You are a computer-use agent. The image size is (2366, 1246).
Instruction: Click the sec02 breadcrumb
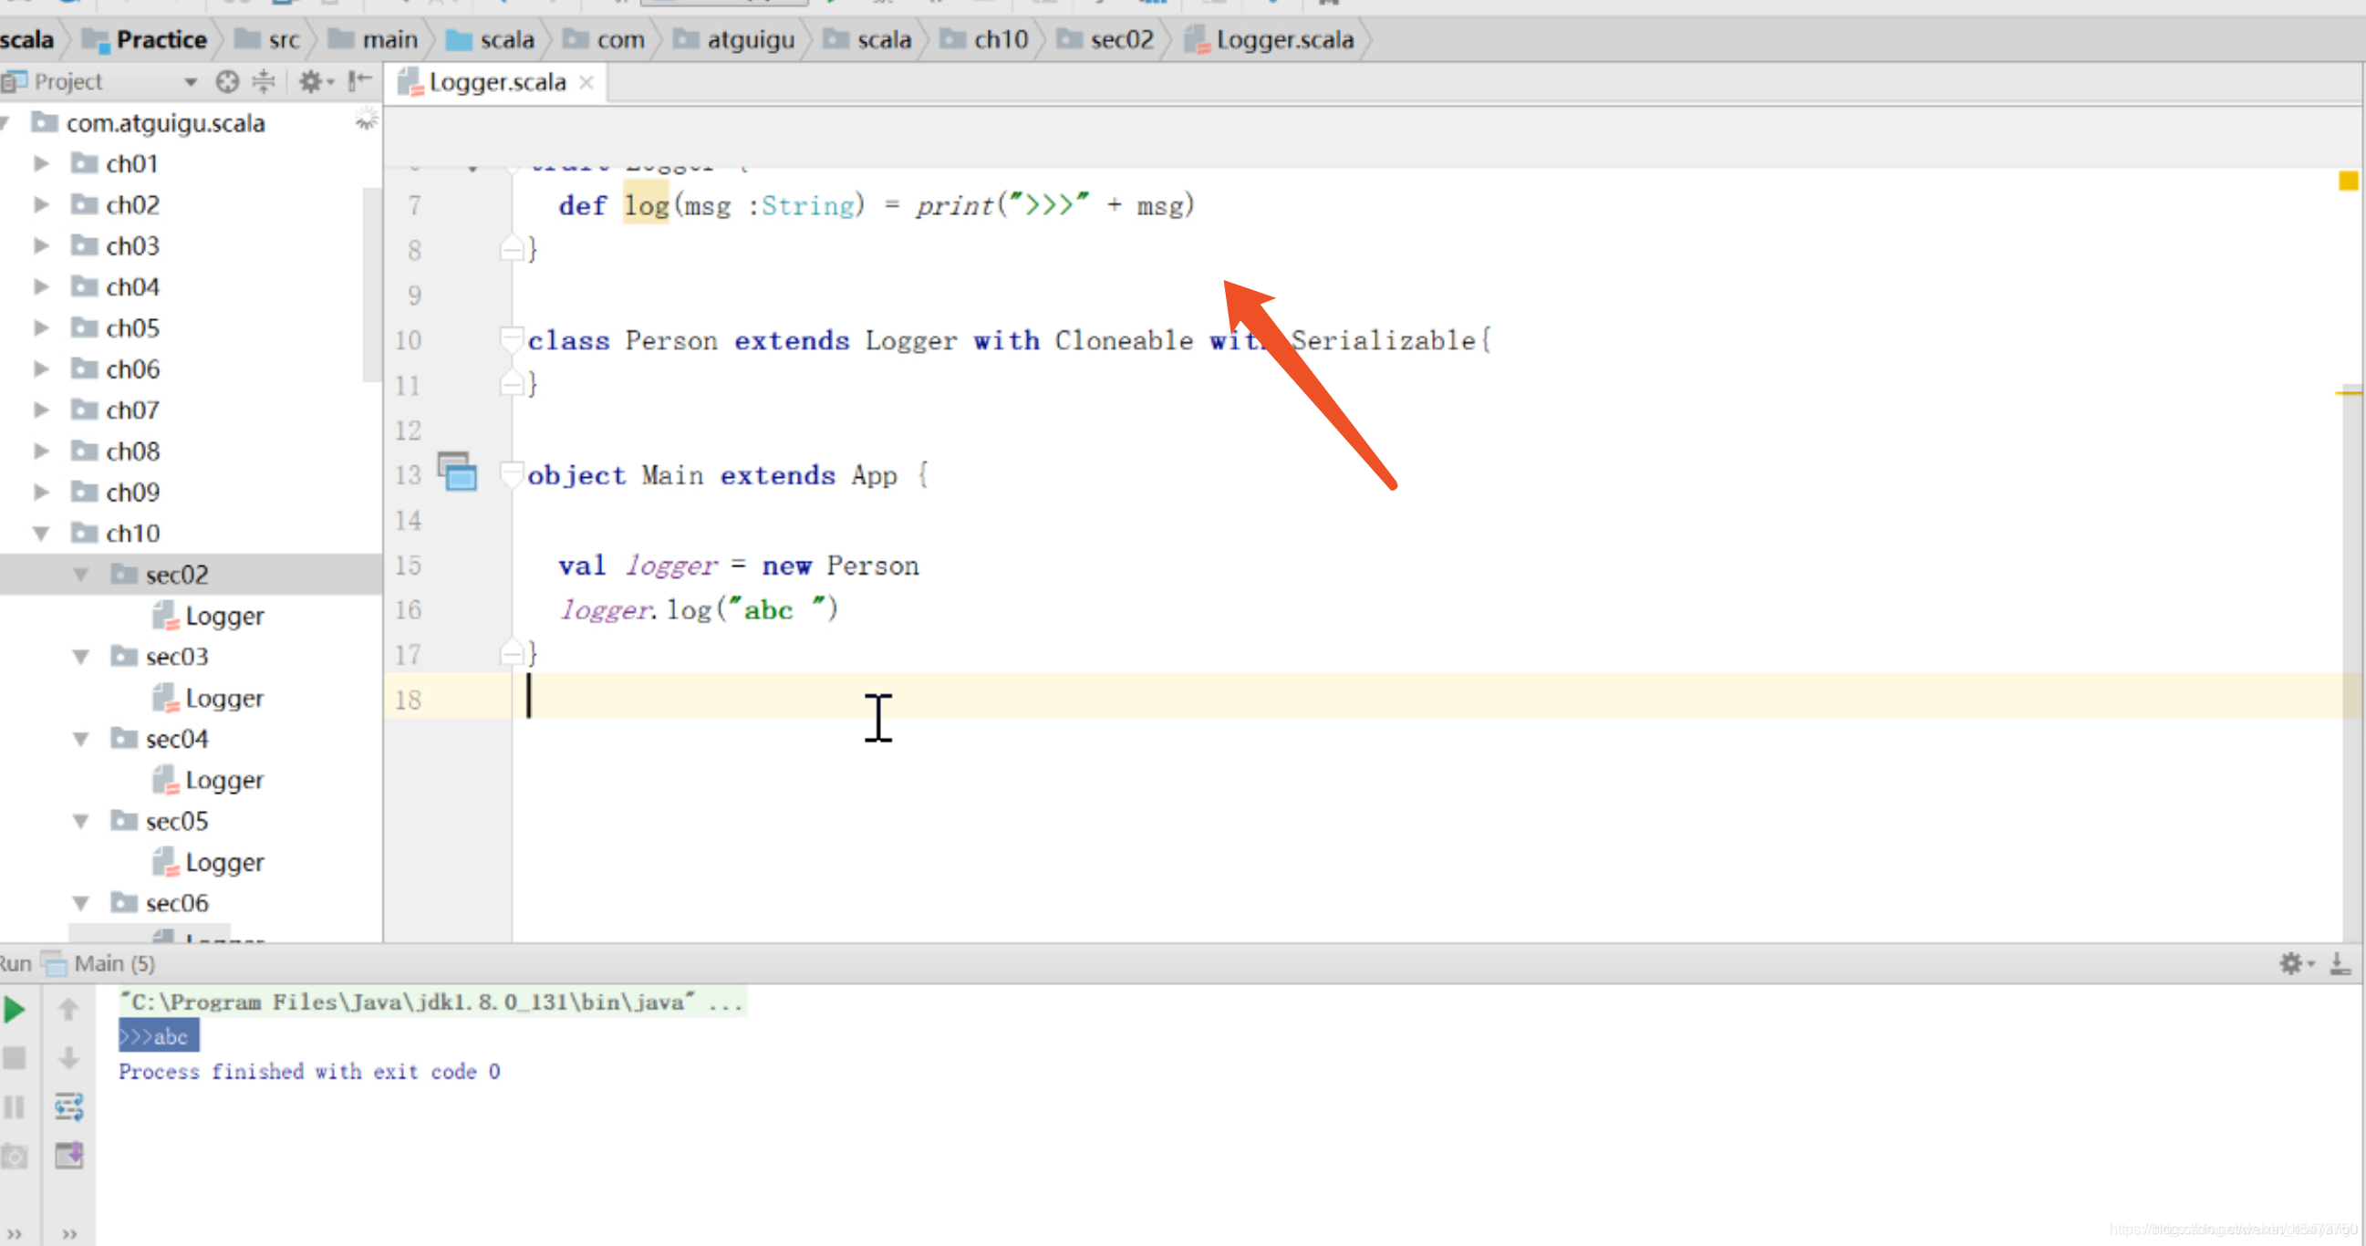(1122, 39)
